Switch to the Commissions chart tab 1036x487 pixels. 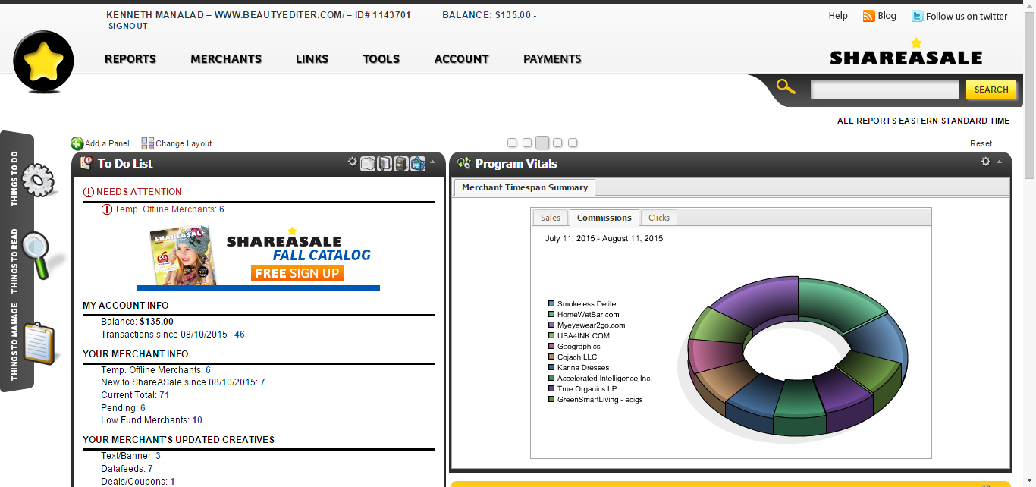click(x=604, y=218)
